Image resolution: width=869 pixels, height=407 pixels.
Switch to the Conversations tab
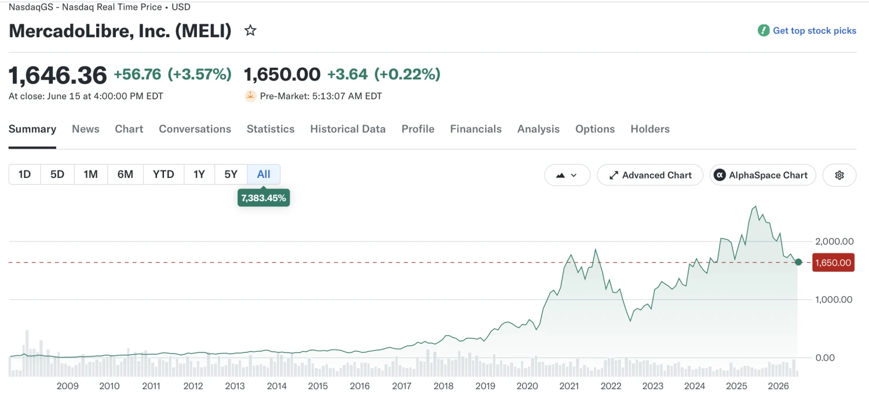(195, 129)
